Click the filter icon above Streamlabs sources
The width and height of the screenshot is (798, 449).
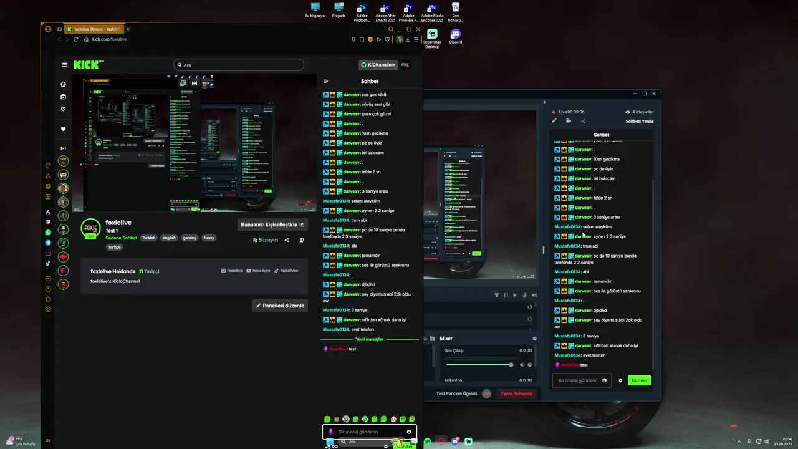[497, 295]
